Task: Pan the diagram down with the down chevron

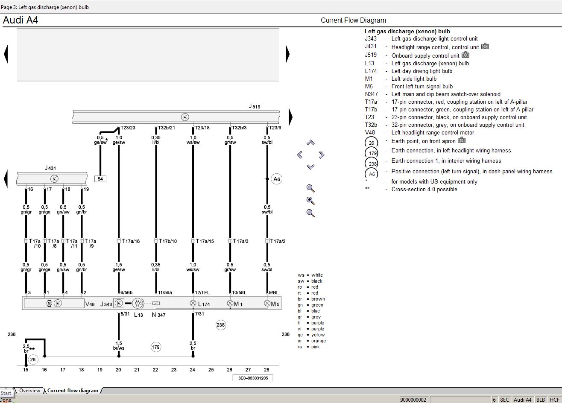Action: (310, 166)
